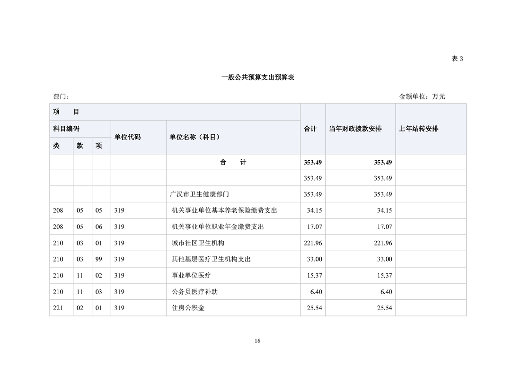The width and height of the screenshot is (531, 375).
Task: Select unit code 319 in 城市社区卫生机构 row
Action: [119, 243]
